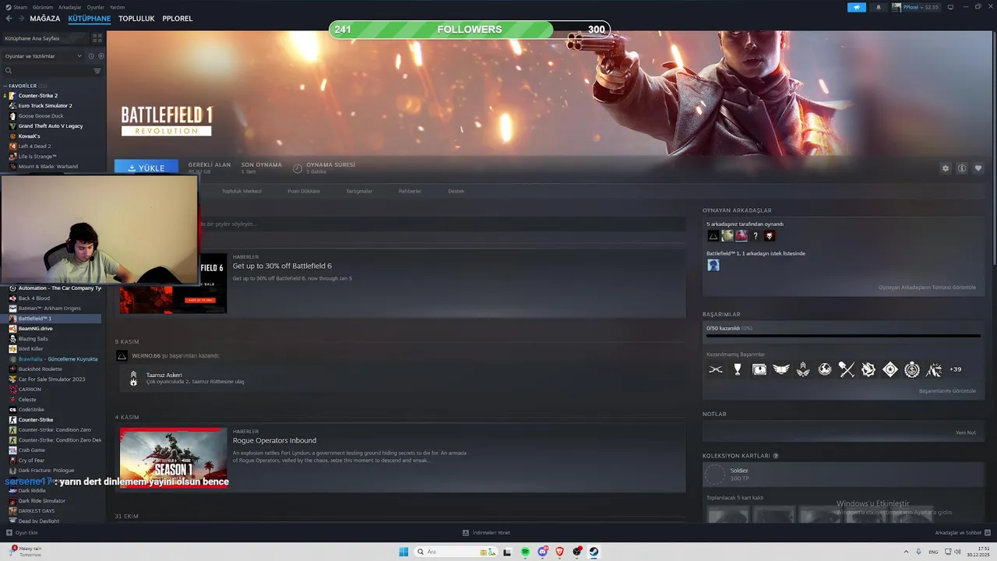Go to the MAĞAZA tab

pos(44,18)
